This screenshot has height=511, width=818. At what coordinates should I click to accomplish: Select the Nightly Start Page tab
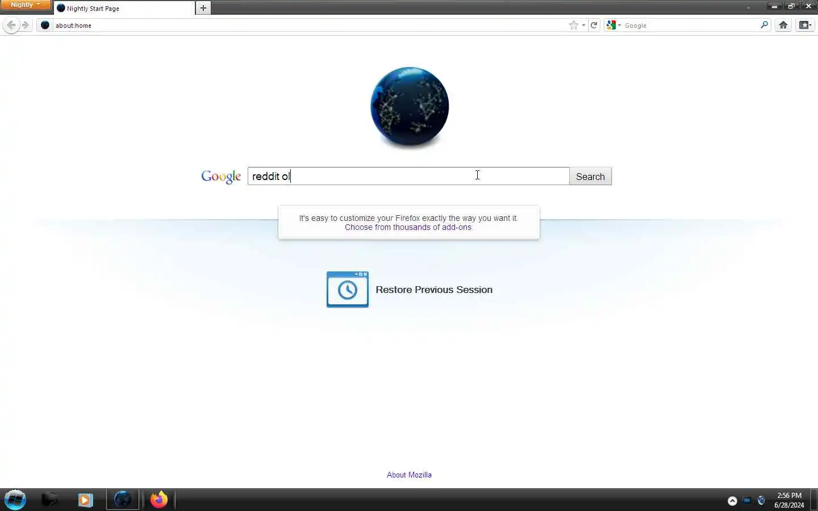click(x=124, y=9)
